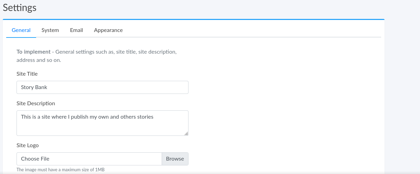Click the 1MB maximum size hint text
This screenshot has width=420, height=174.
pyautogui.click(x=60, y=170)
